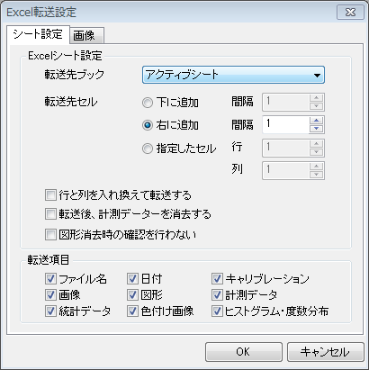This screenshot has height=370, width=369.
Task: Enable 図形消去時の確認を行わない checkbox
Action: point(50,234)
